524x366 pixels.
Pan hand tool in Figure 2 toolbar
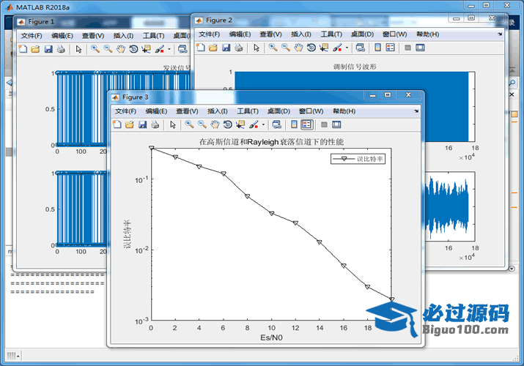[298, 48]
